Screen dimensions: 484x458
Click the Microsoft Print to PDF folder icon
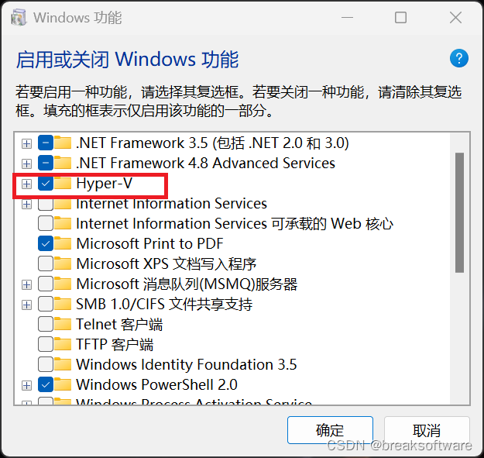[64, 244]
